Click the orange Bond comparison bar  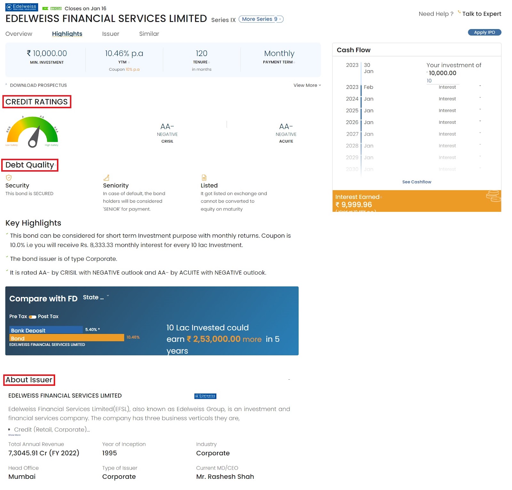67,338
